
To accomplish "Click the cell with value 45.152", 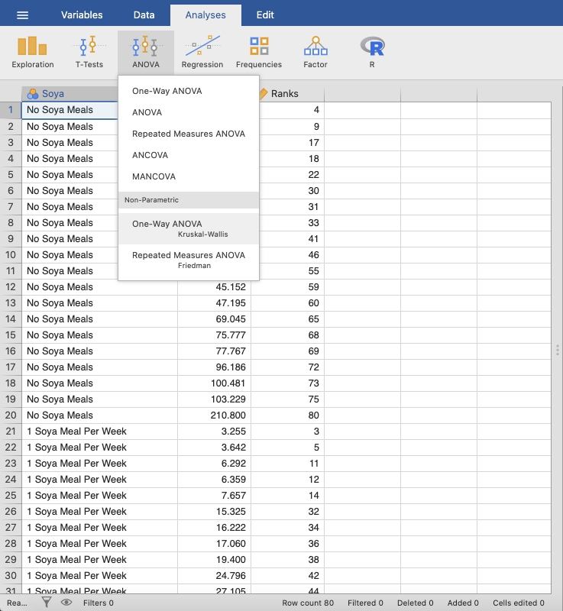I will coord(215,287).
